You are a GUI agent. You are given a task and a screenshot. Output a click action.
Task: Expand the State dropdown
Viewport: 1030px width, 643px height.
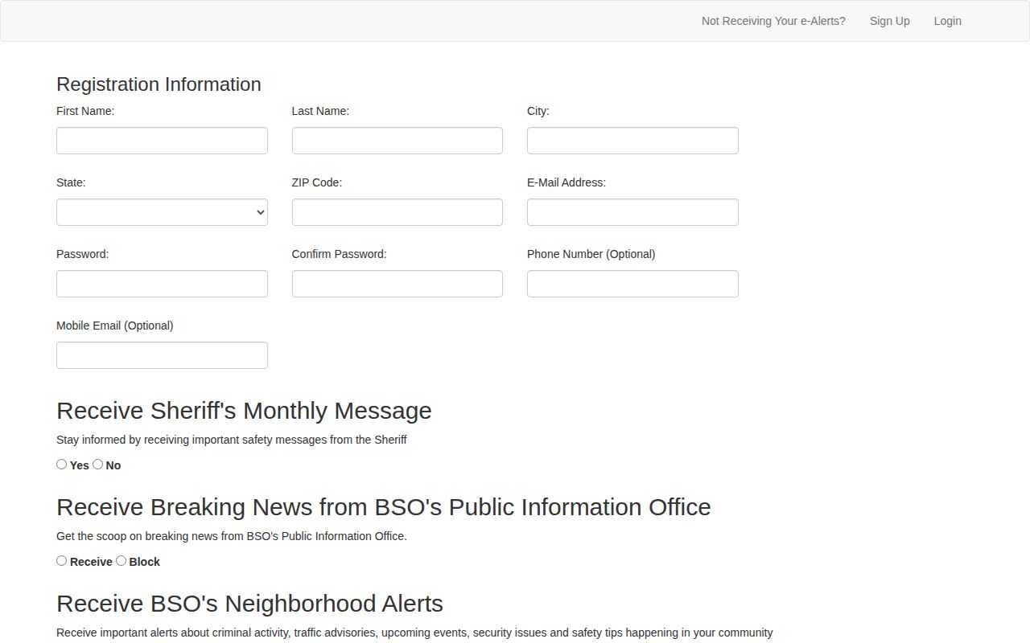(x=162, y=212)
